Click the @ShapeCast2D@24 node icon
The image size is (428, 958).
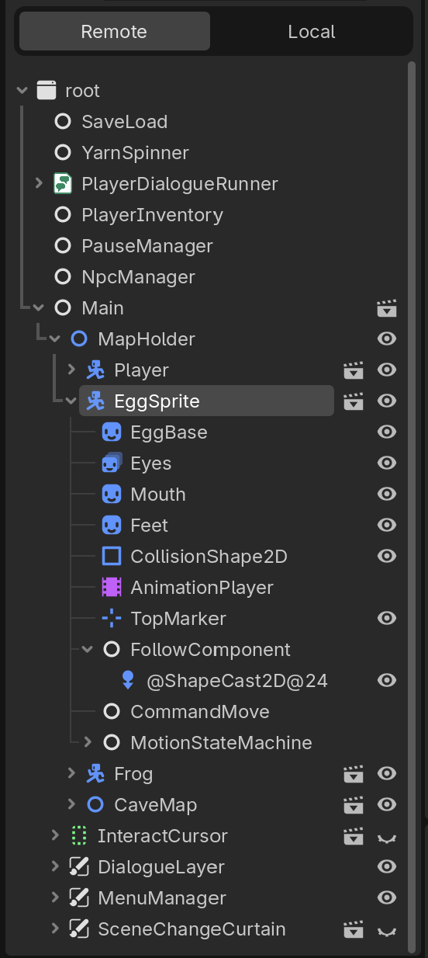pos(128,681)
